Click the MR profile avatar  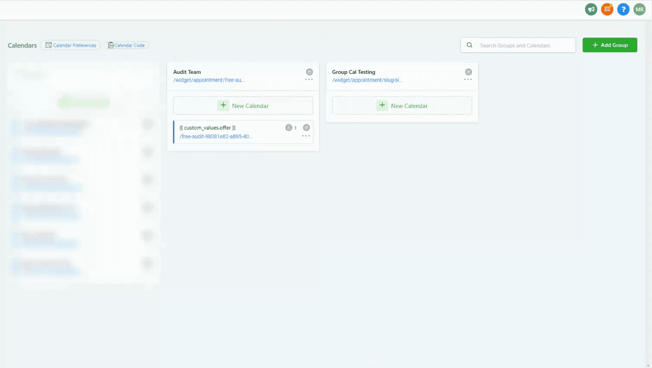639,9
